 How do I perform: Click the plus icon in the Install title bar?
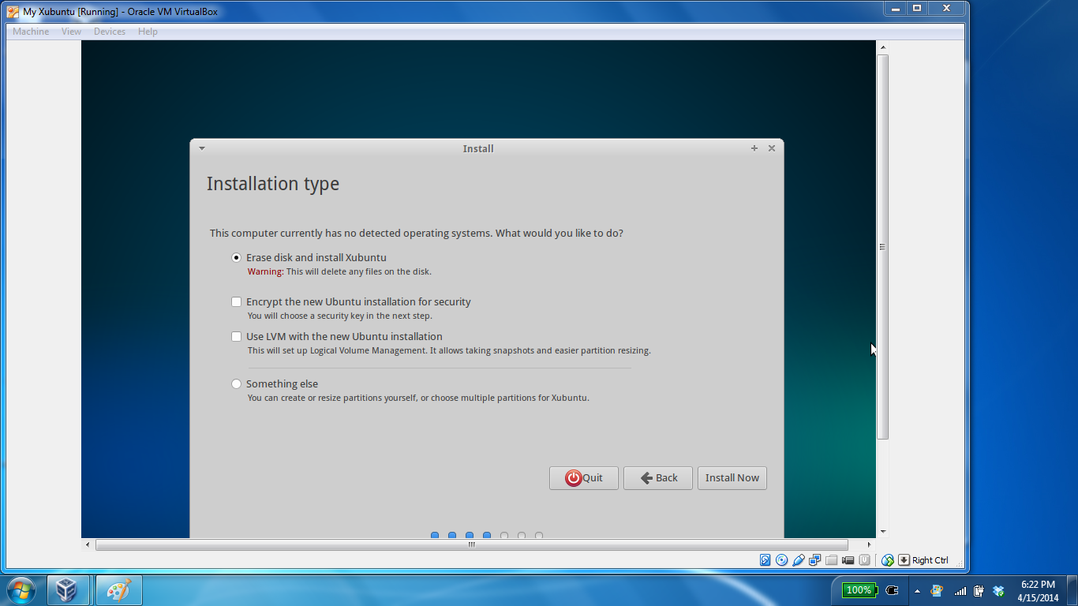(754, 148)
